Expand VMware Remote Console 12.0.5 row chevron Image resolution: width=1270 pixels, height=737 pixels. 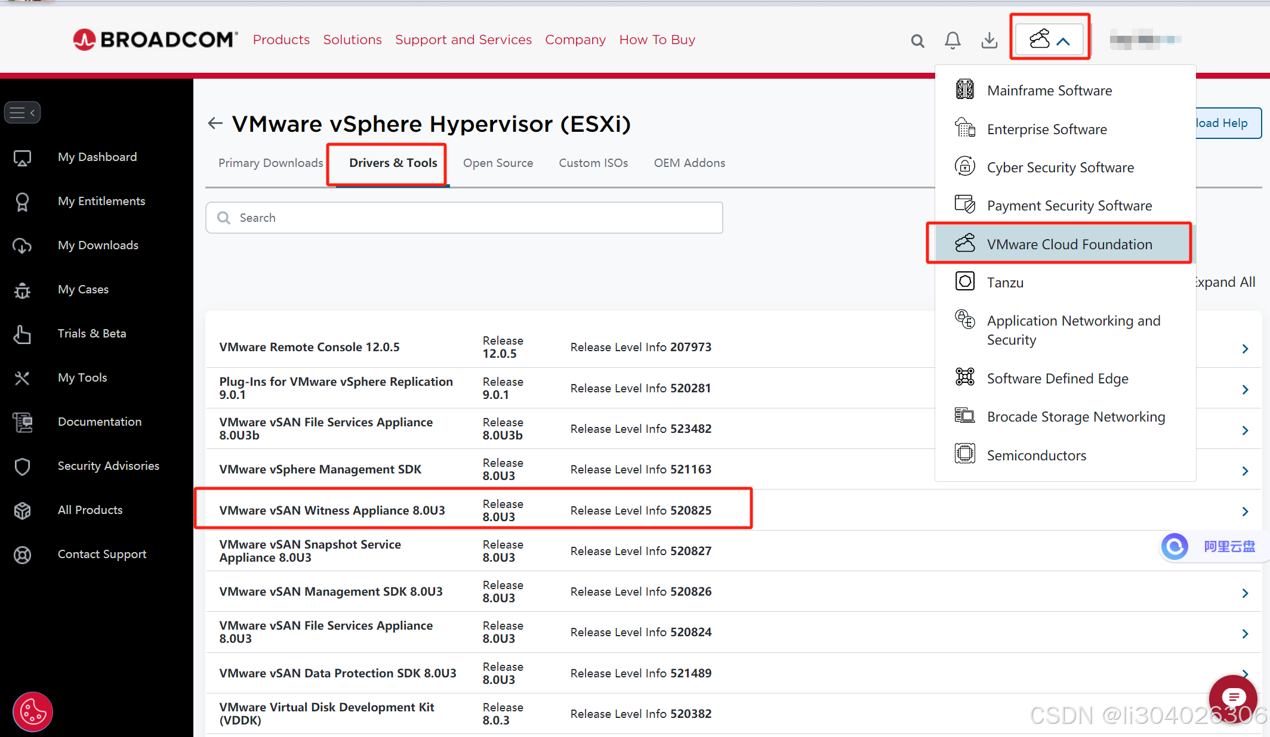point(1245,348)
